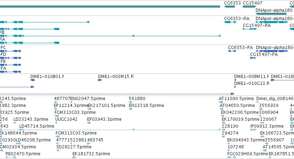Image resolution: width=294 pixels, height=159 pixels.
Task: Click the DME1-010G13.R label
Action: coord(252,83)
